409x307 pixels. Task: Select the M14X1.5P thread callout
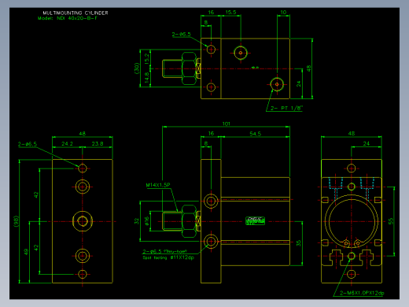point(158,185)
